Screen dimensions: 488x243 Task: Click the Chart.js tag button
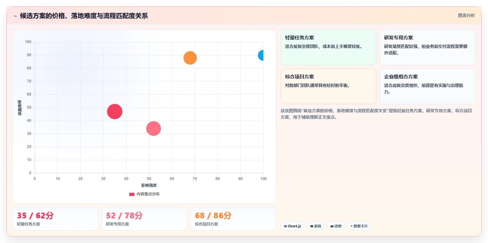(x=292, y=226)
